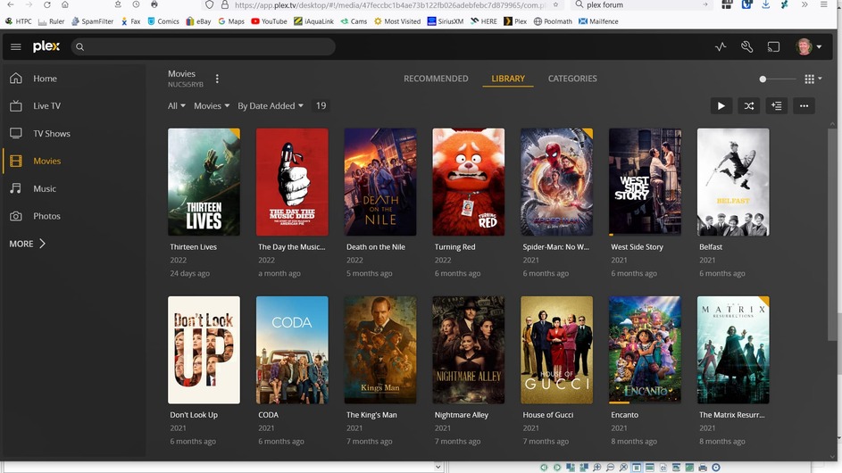Click the plex forum search box
Screen dimensions: 842x473
pos(642,4)
